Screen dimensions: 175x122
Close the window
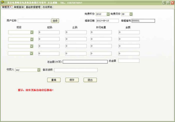(173, 3)
